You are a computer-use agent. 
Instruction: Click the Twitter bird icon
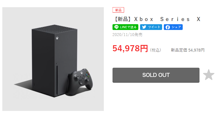[144, 27]
